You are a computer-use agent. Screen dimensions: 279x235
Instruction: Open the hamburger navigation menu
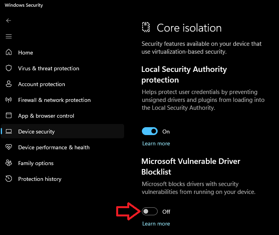coord(9,36)
